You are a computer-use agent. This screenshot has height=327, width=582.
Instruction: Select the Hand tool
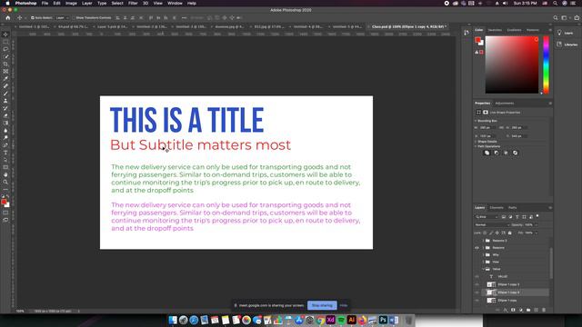pyautogui.click(x=5, y=174)
